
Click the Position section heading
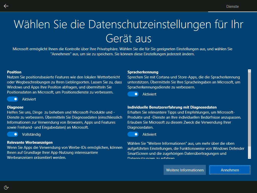pos(14,72)
